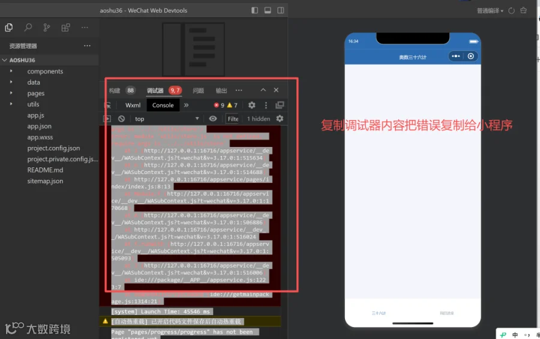Toggle live expression eye icon

pos(213,119)
